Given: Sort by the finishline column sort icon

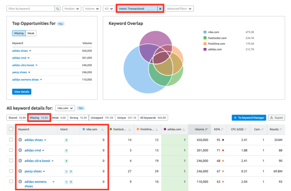Looking at the screenshot, I should point(157,129).
